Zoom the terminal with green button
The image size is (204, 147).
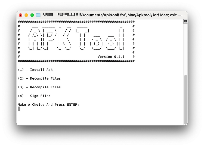coord(32,15)
